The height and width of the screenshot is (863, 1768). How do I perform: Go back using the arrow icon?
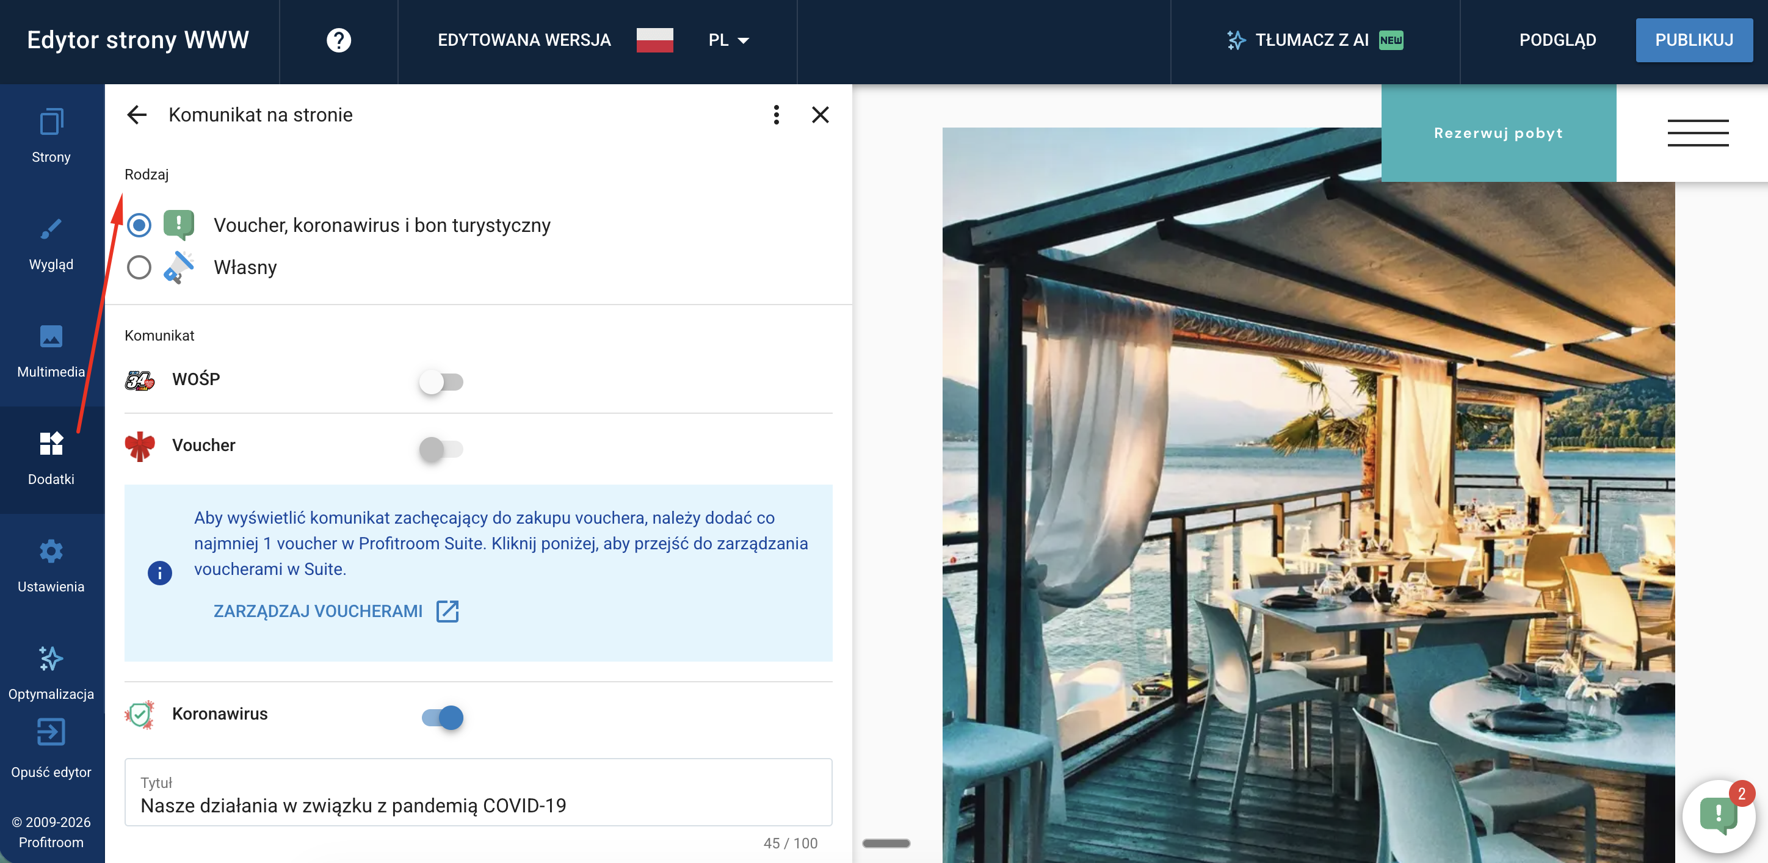click(x=137, y=115)
